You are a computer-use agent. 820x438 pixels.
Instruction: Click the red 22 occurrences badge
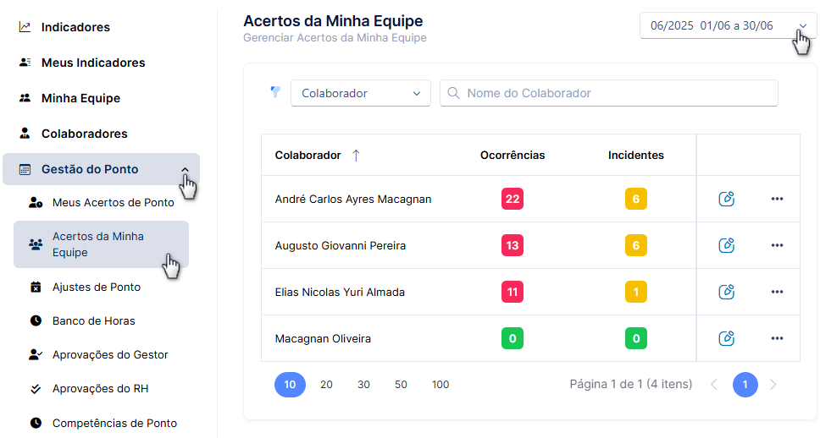512,199
